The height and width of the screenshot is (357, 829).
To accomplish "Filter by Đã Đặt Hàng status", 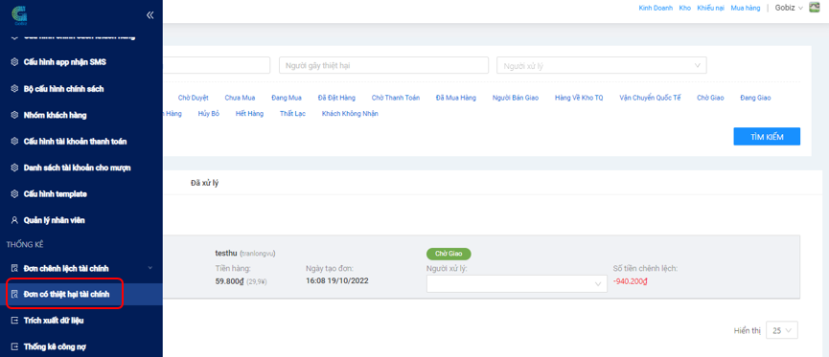I will (x=336, y=98).
